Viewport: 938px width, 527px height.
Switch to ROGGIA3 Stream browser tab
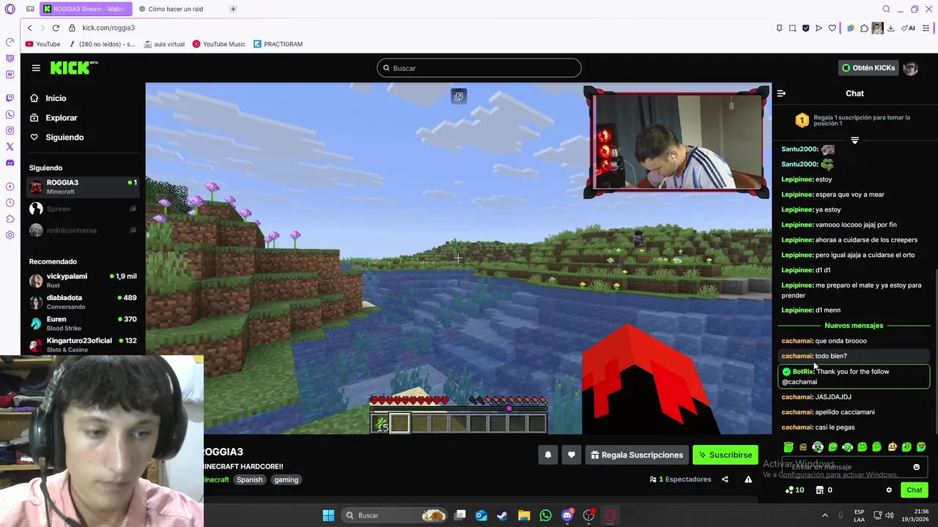tap(86, 9)
